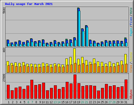The image size is (134, 105).
Task: Click the green day 27 label
Action: [110, 102]
